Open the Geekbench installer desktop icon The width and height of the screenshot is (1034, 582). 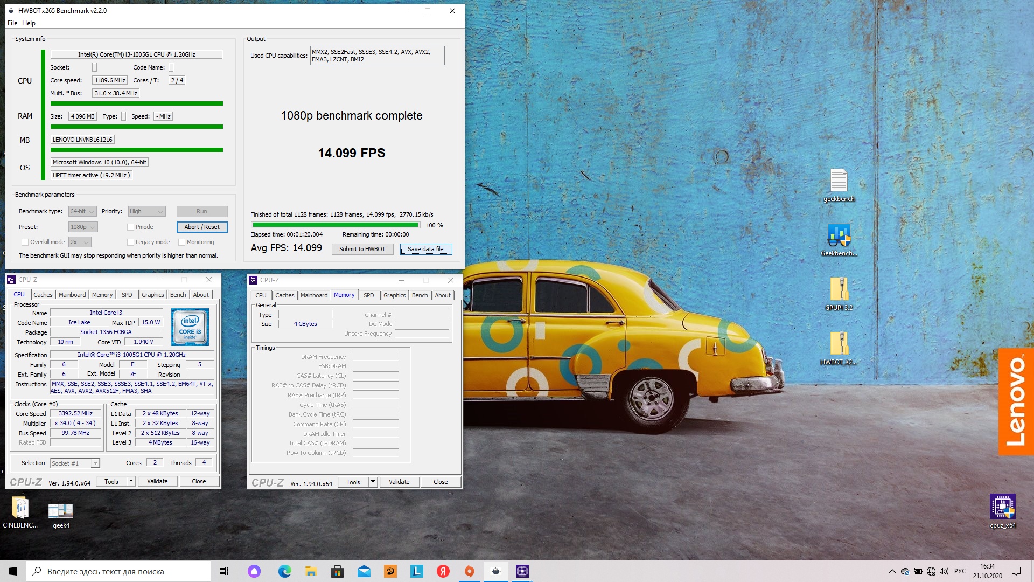839,240
